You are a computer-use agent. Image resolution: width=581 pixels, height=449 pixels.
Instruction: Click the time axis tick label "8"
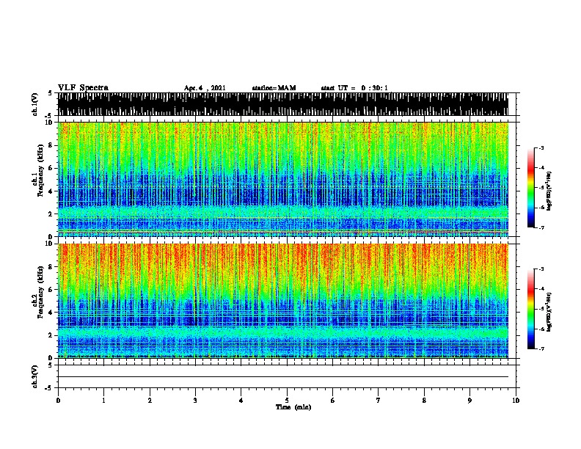click(424, 401)
